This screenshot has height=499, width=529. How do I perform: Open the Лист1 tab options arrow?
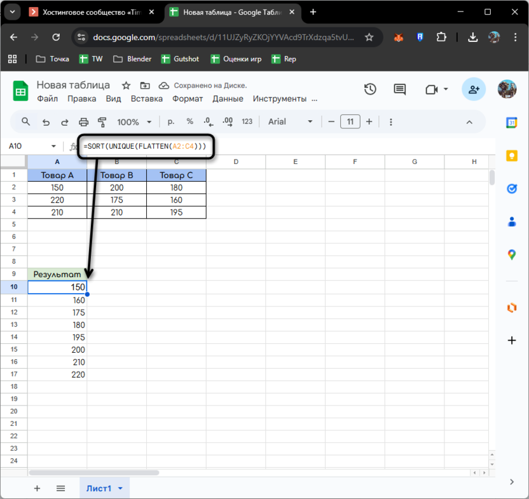120,488
